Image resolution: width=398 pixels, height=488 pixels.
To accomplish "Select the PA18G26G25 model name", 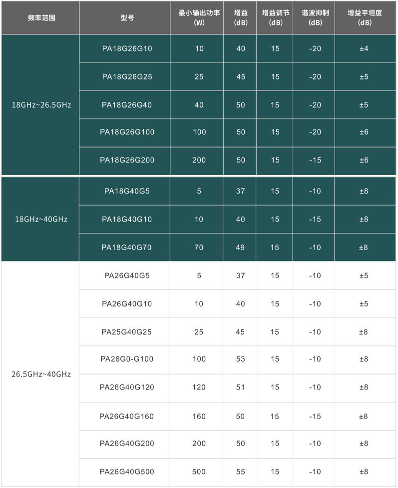I will [127, 77].
